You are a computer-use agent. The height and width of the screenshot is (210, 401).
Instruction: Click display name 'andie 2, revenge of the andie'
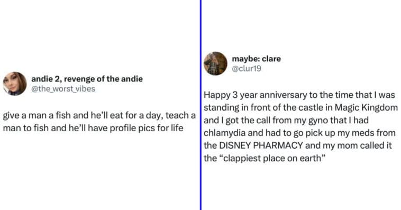click(87, 79)
